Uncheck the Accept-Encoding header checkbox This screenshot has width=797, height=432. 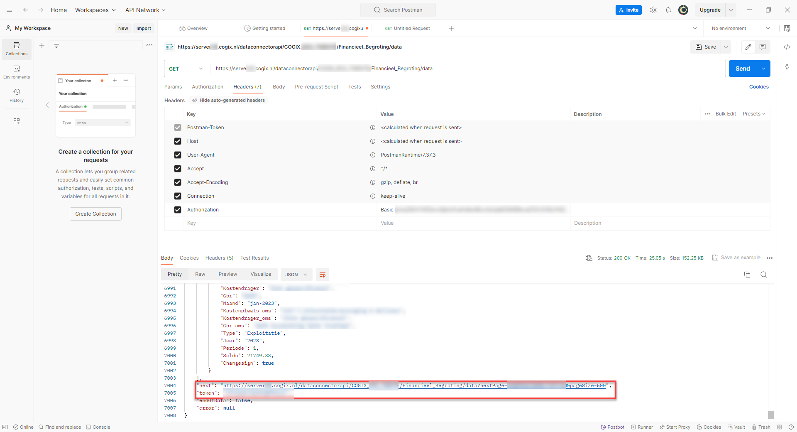point(178,182)
